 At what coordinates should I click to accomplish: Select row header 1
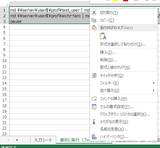point(4,10)
